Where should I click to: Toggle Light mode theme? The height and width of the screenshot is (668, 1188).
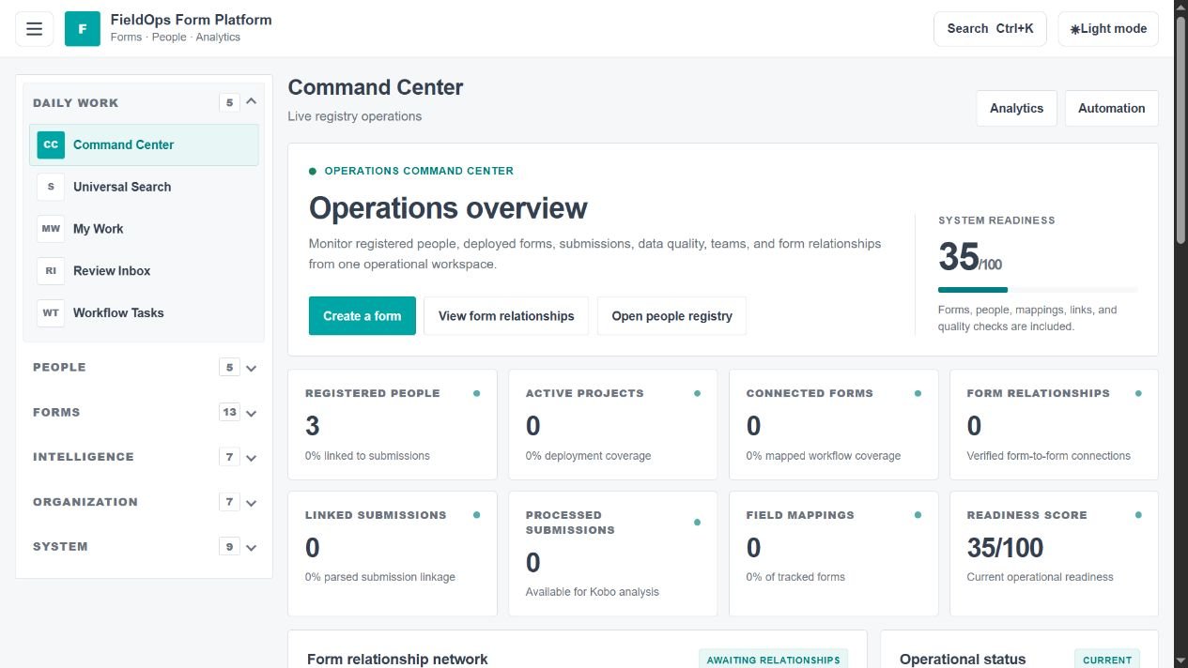pyautogui.click(x=1108, y=29)
